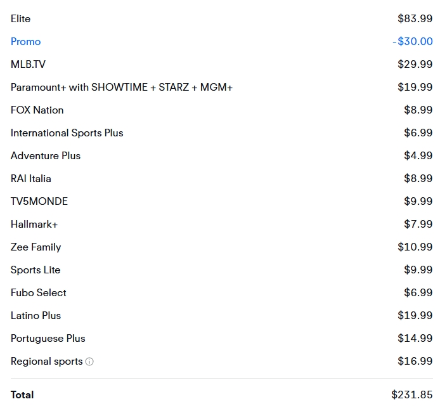Viewport: 440px width, 411px height.
Task: Select the Zee Family add-on label
Action: [36, 247]
